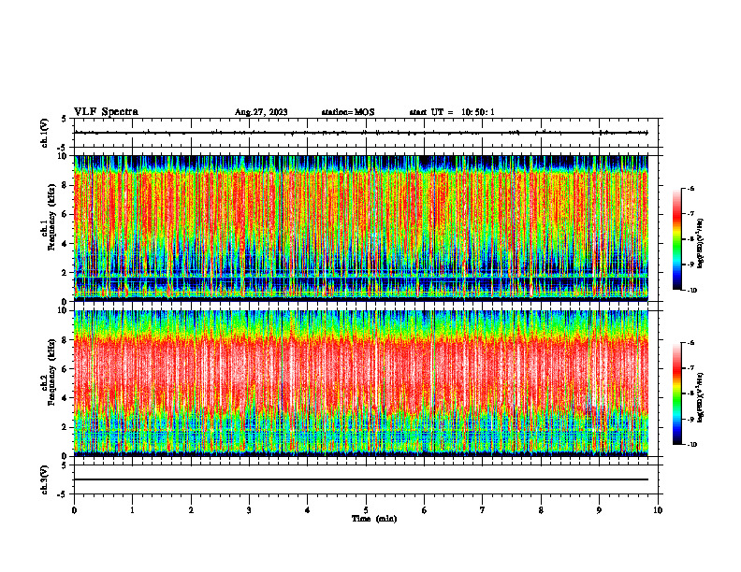741x572 pixels.
Task: Click the ch.1 colorbar "log(PSD)" label
Action: pos(701,244)
